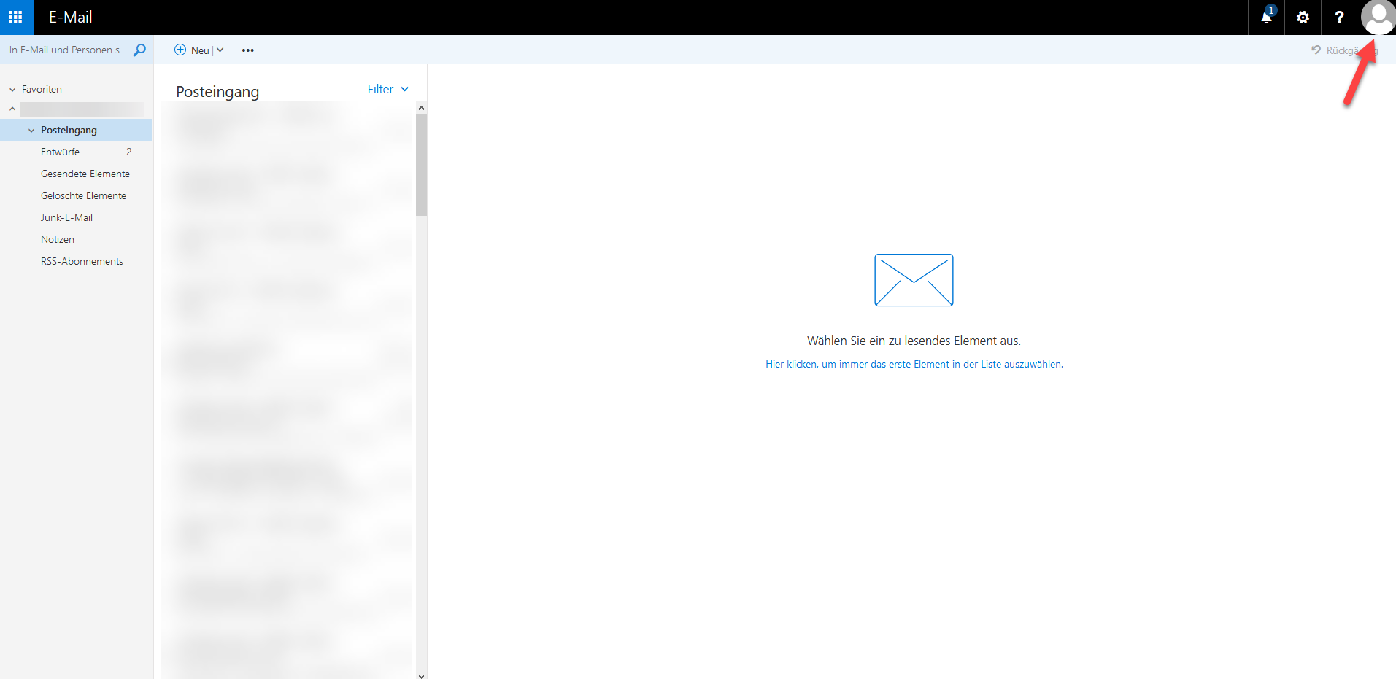The height and width of the screenshot is (679, 1396).
Task: Click the envelope icon in reading pane
Action: [x=914, y=280]
